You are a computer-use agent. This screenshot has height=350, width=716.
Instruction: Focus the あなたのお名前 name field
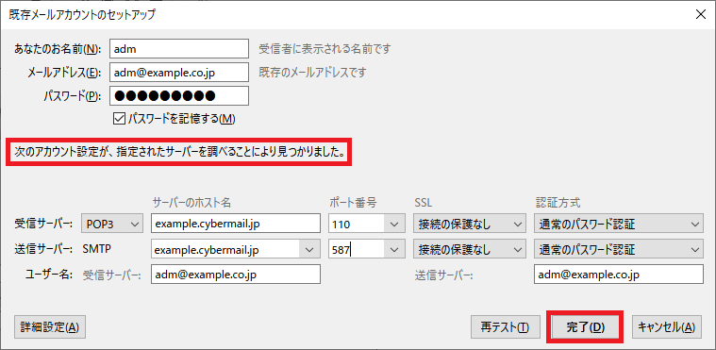pos(179,49)
